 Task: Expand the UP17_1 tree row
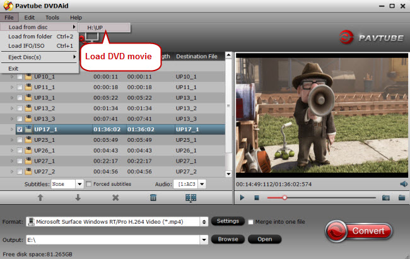click(12, 129)
